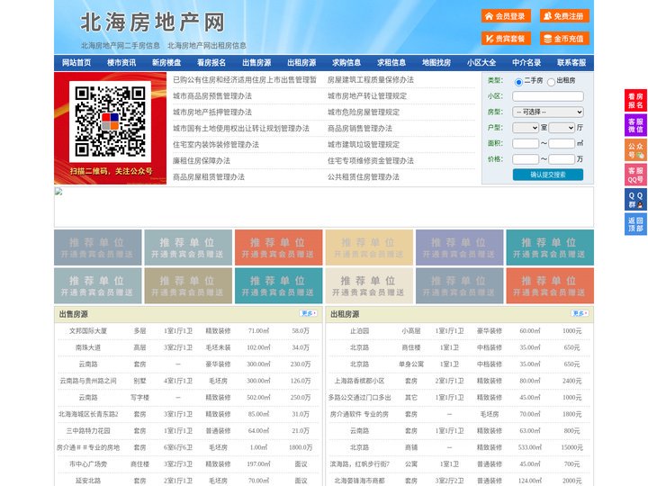The image size is (648, 486).
Task: Click the maximum 面积 input field
Action: coord(562,143)
